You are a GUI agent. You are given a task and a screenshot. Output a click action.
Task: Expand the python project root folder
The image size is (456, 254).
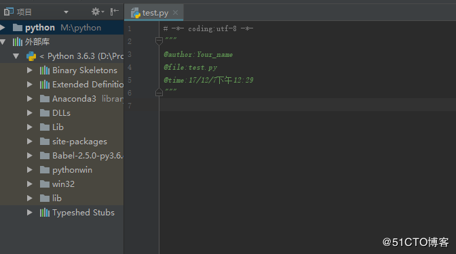pyautogui.click(x=2, y=28)
